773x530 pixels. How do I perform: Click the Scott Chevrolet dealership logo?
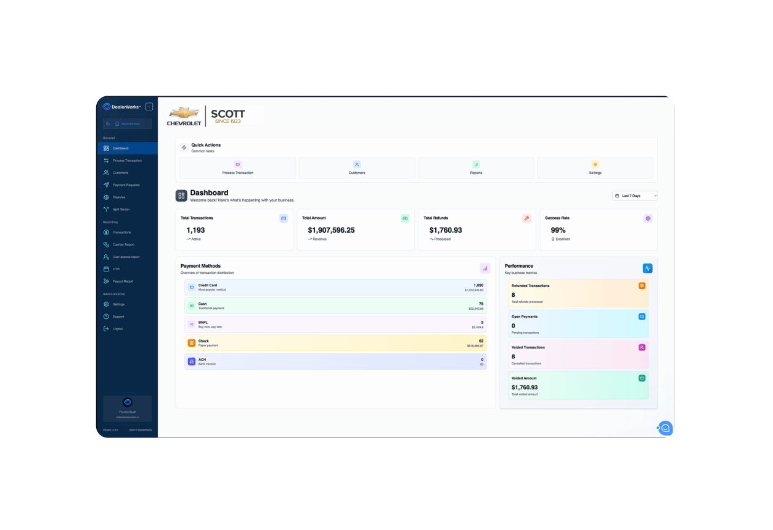(x=207, y=116)
